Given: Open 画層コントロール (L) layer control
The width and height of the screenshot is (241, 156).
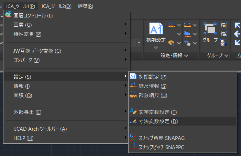Looking at the screenshot, I should pyautogui.click(x=67, y=16).
